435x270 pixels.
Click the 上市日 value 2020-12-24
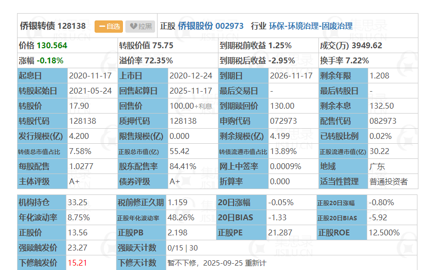[191, 76]
